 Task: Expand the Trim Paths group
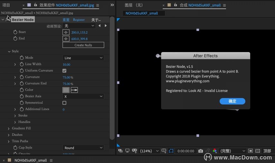[9, 141]
